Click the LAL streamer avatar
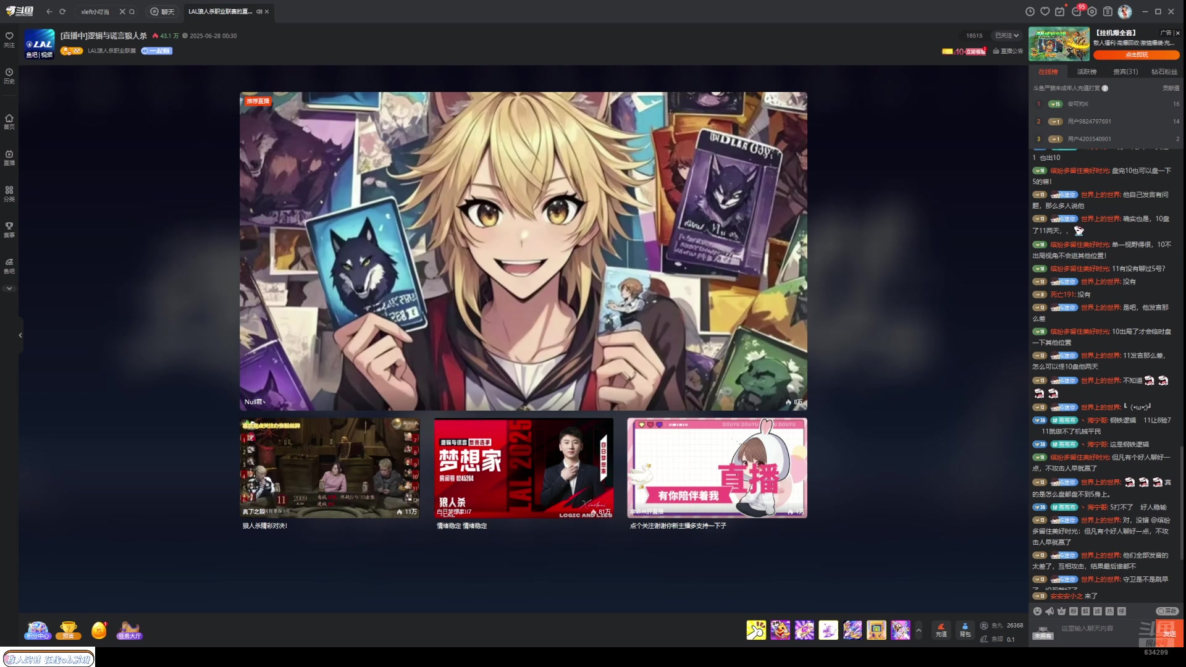The image size is (1186, 667). 40,44
